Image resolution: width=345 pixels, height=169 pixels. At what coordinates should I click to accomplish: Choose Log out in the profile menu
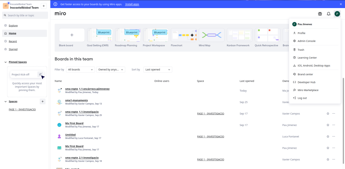tap(302, 98)
